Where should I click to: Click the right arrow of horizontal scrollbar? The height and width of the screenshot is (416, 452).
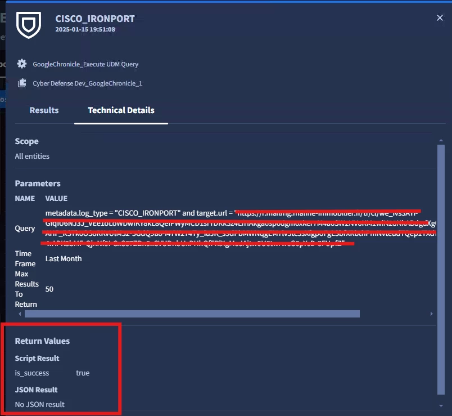click(x=432, y=314)
